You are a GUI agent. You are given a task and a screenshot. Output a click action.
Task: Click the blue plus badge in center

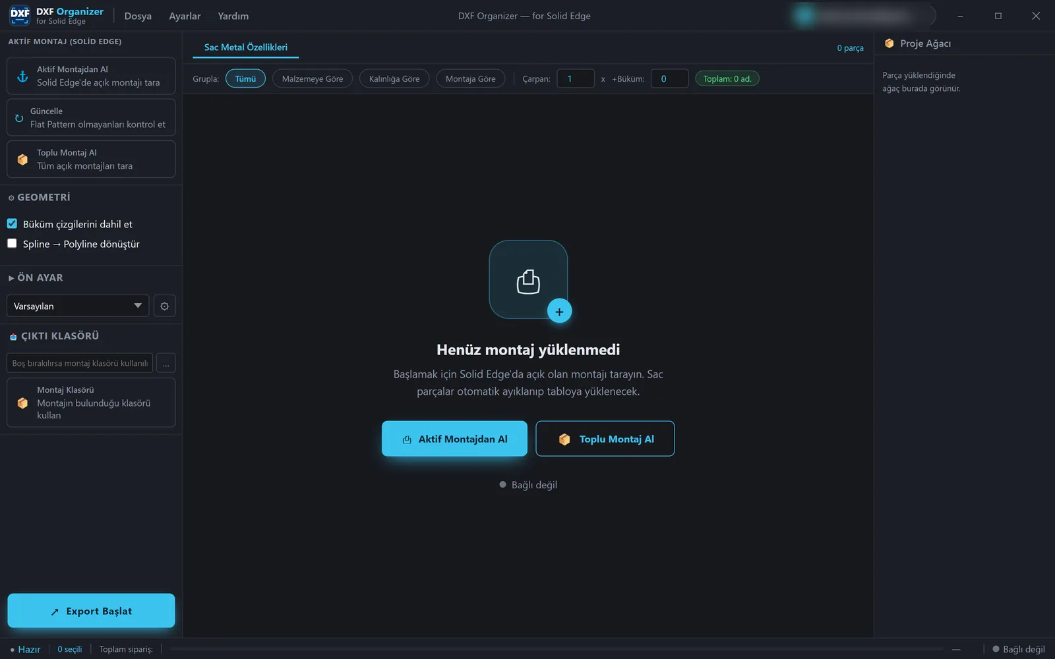coord(559,312)
